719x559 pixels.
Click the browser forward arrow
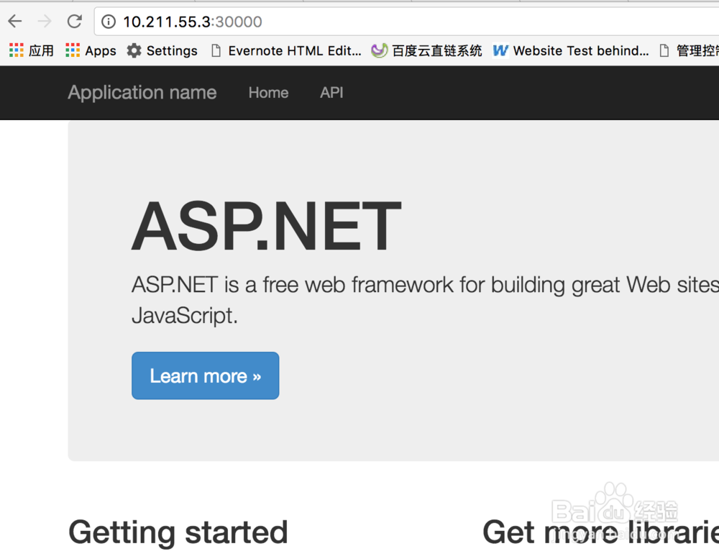tap(45, 21)
